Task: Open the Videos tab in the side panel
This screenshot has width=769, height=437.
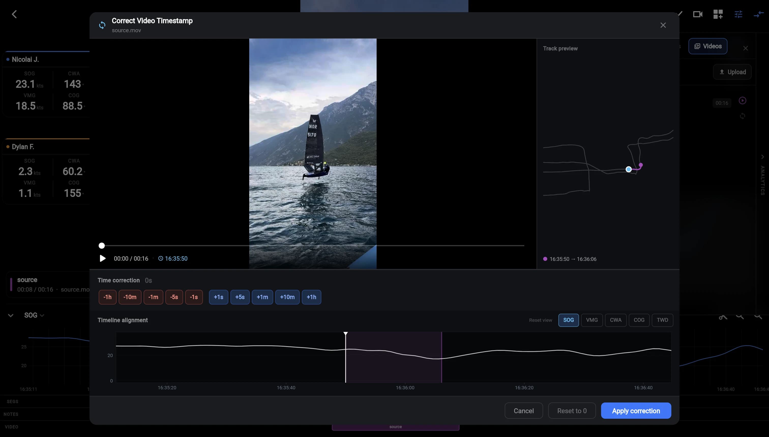Action: 708,46
